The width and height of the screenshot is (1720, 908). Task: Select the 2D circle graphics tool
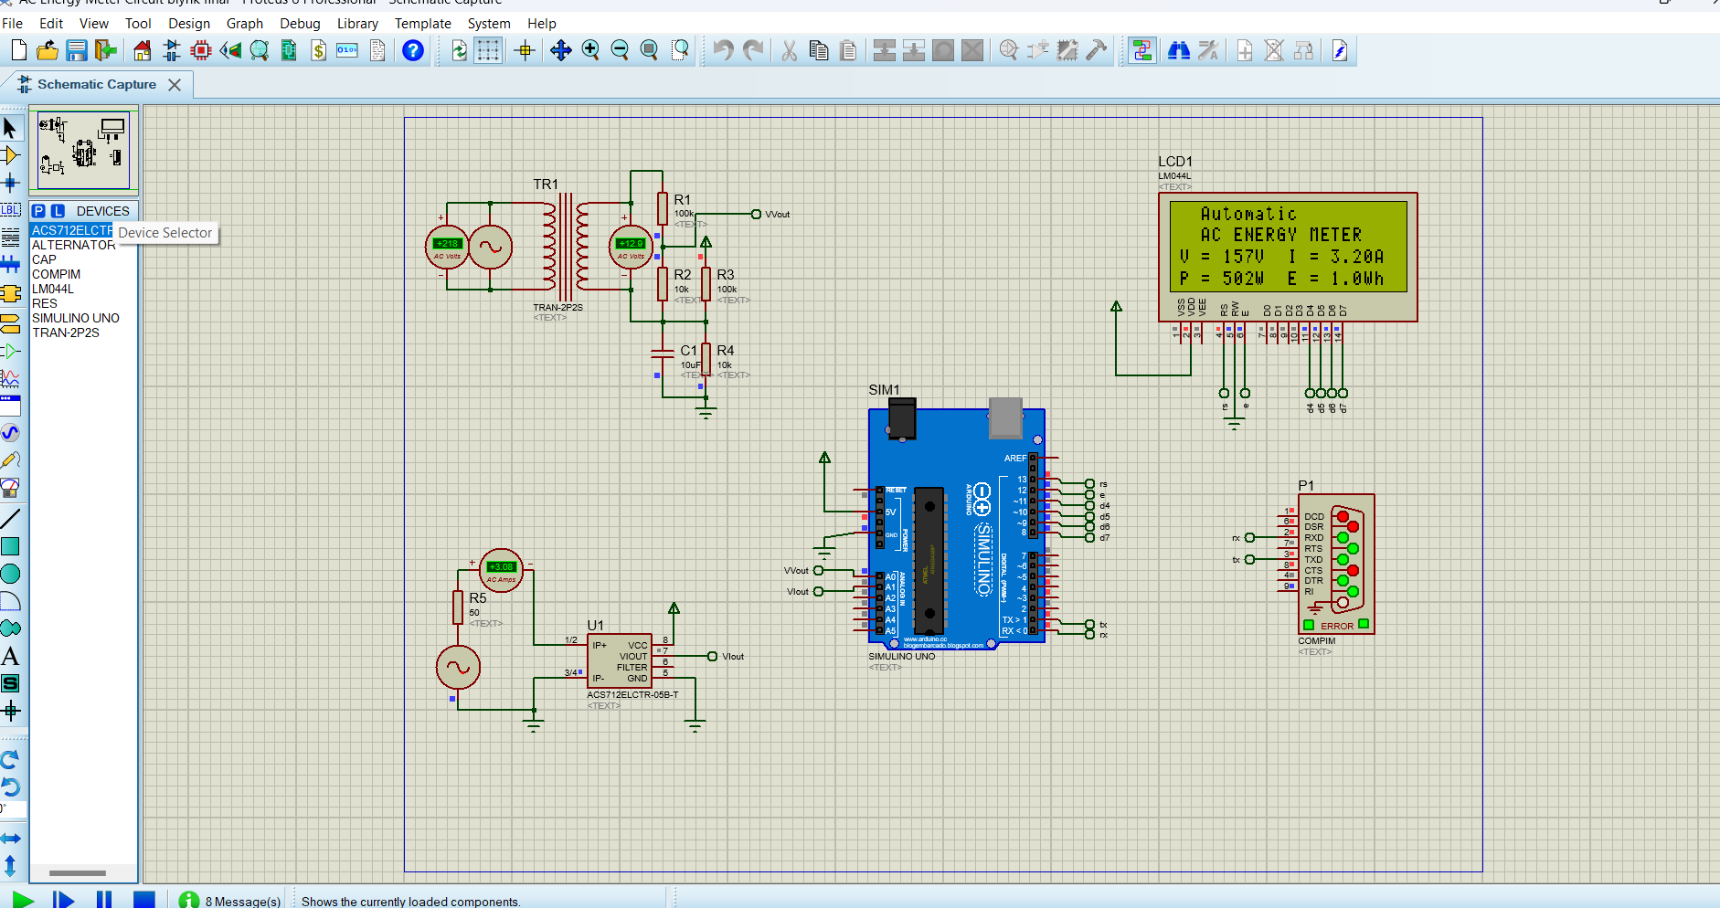[10, 574]
